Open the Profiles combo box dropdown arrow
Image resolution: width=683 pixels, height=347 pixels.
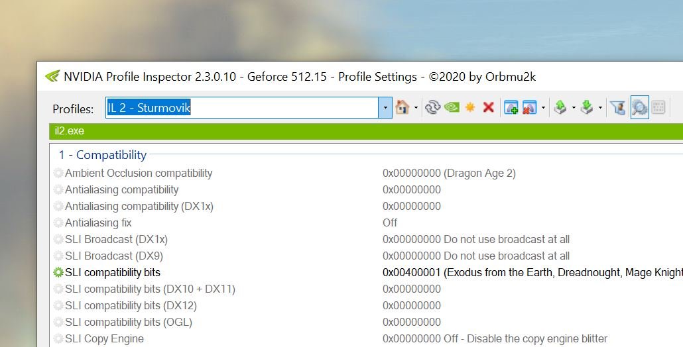click(x=385, y=107)
